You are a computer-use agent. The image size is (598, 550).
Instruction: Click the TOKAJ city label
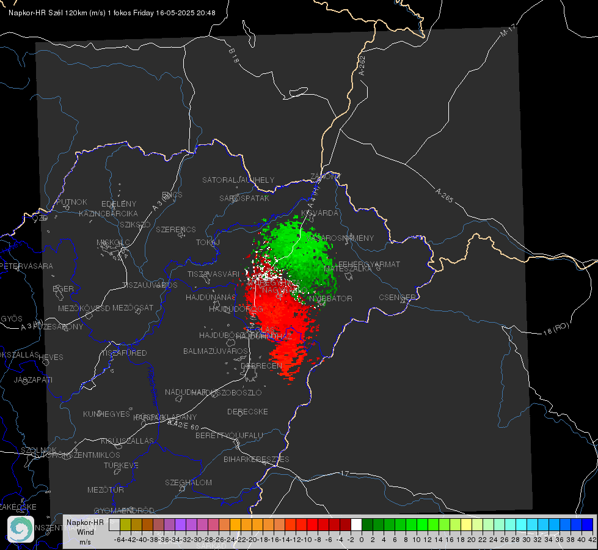(208, 243)
